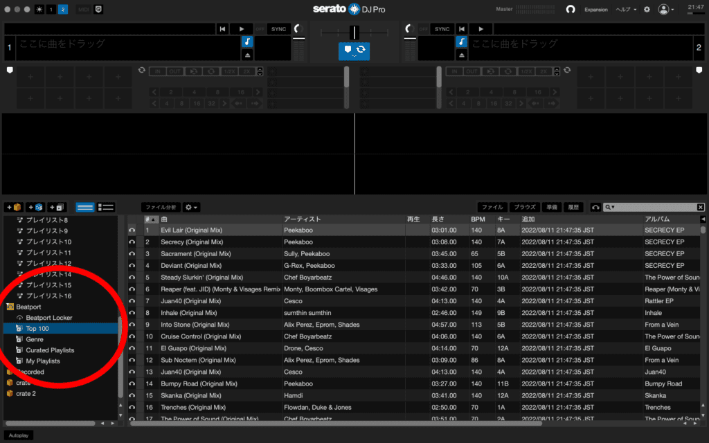The height and width of the screenshot is (443, 709).
Task: Halve the loop with 1/2X on deck 1
Action: point(229,71)
